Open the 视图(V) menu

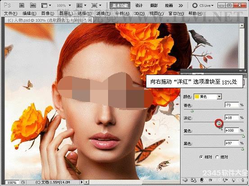click(156, 13)
